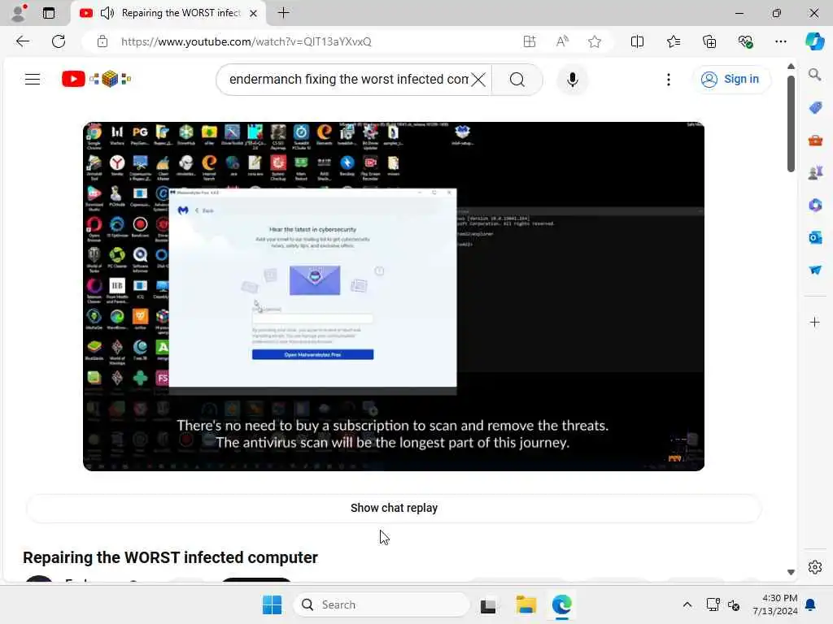Click Show chat replay button
Viewport: 833px width, 624px height.
(394, 508)
